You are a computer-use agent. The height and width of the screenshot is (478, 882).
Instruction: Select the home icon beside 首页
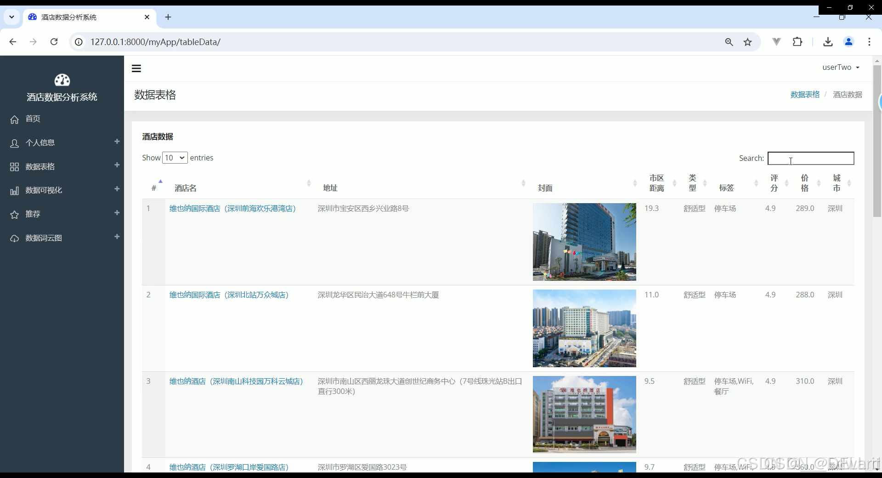tap(14, 119)
